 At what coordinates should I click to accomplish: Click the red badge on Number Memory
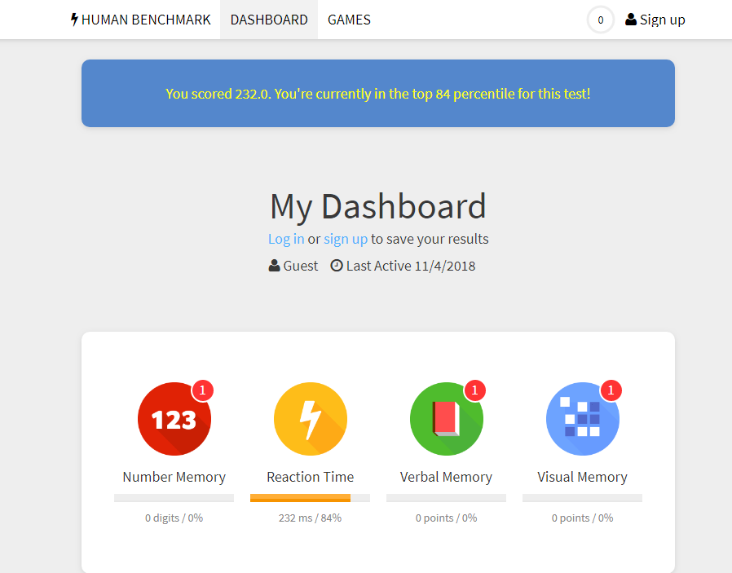(203, 390)
